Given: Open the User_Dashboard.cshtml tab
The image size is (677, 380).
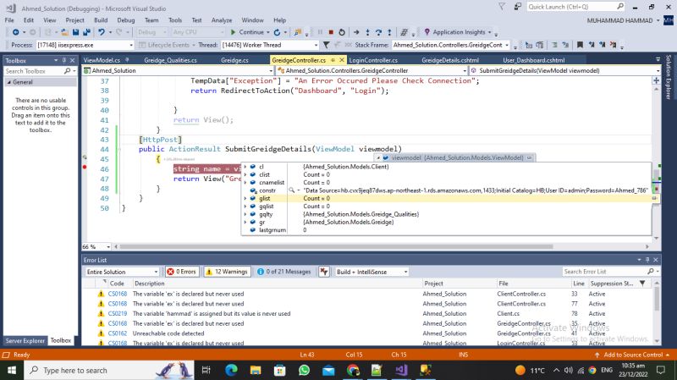Looking at the screenshot, I should [534, 60].
